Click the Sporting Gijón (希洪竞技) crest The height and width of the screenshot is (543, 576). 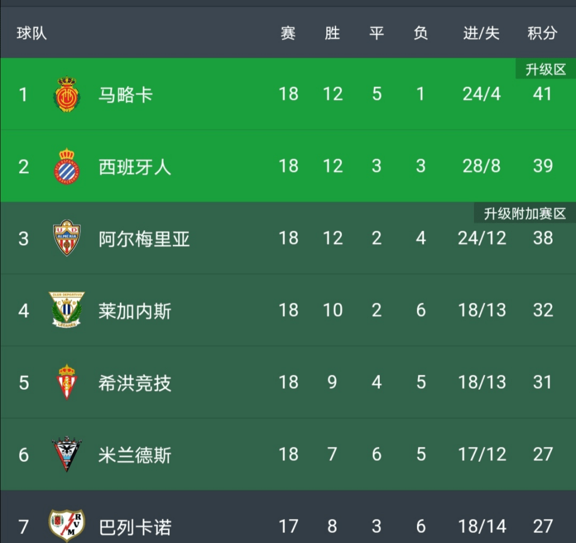coord(67,382)
